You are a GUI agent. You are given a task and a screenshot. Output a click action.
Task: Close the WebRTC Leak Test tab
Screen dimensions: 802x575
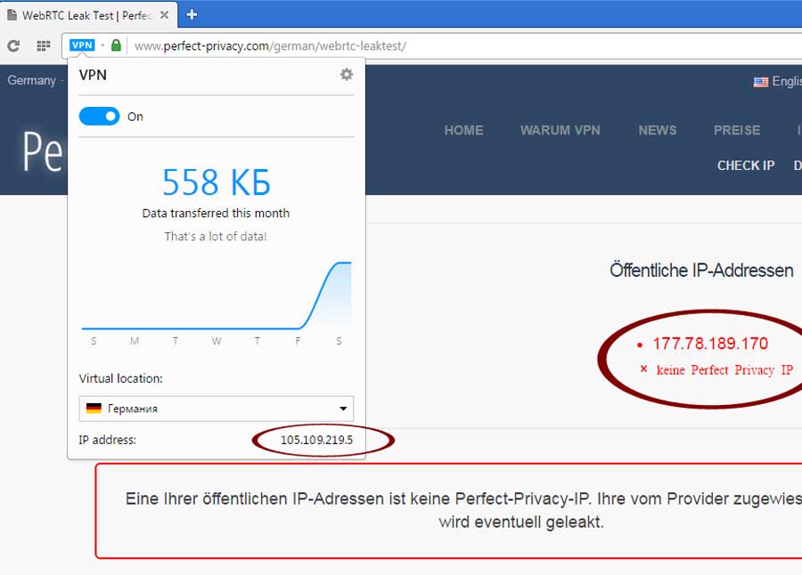pyautogui.click(x=164, y=15)
